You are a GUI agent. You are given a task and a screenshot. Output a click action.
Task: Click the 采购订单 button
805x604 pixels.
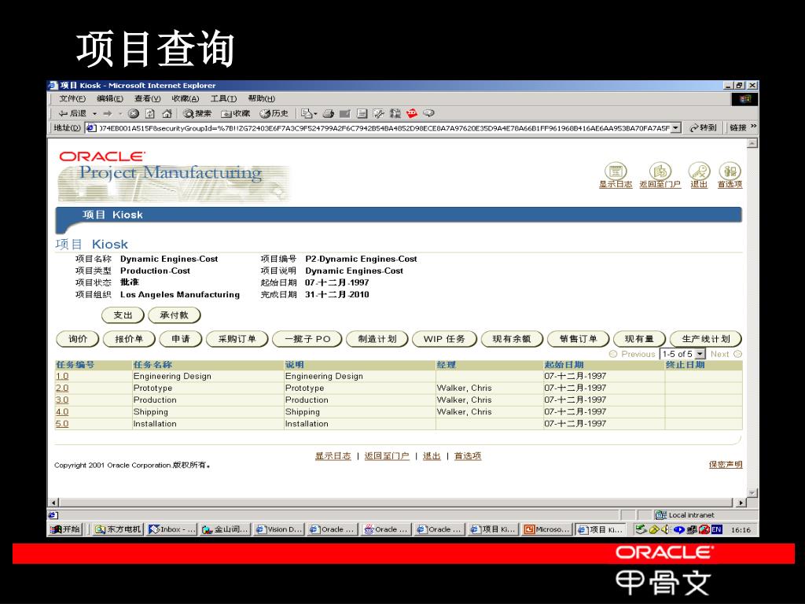[x=237, y=339]
